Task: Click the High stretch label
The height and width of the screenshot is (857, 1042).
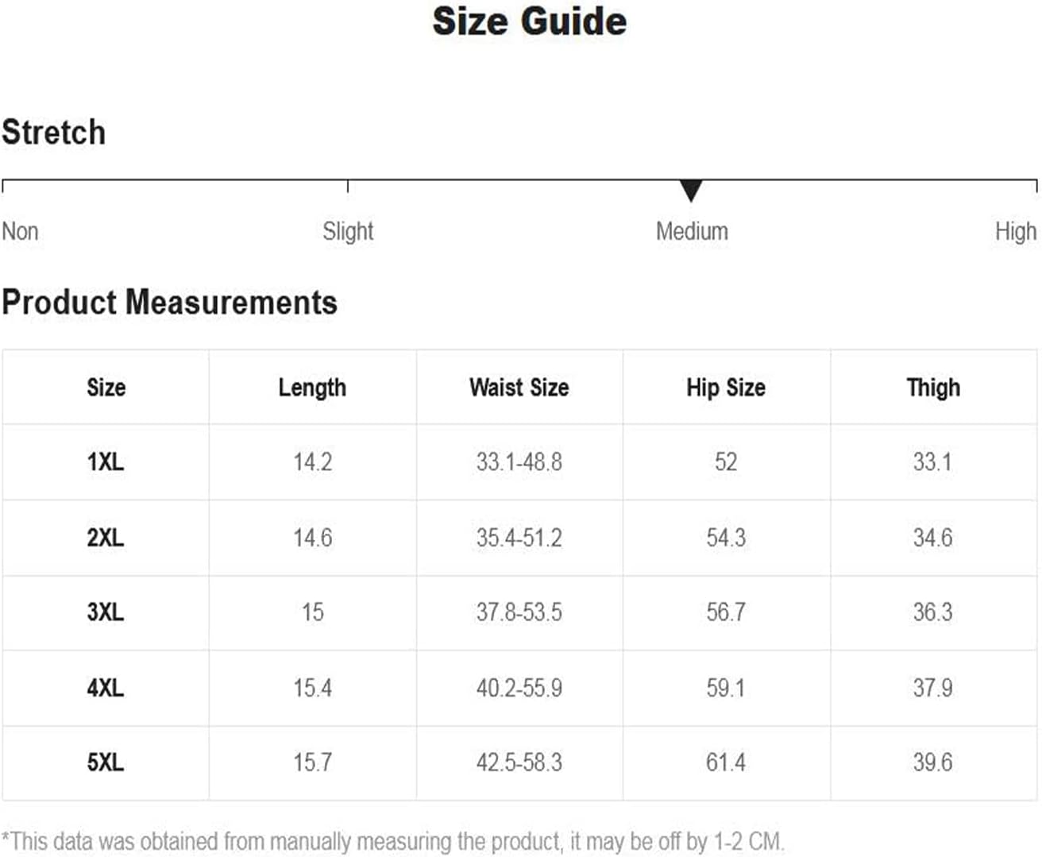Action: 1016,231
